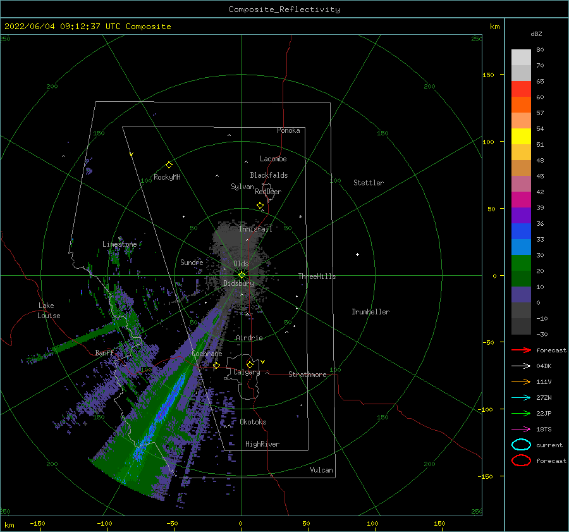Click the yellow v marker right of Calgary diamond
The height and width of the screenshot is (532, 569).
[x=262, y=362]
